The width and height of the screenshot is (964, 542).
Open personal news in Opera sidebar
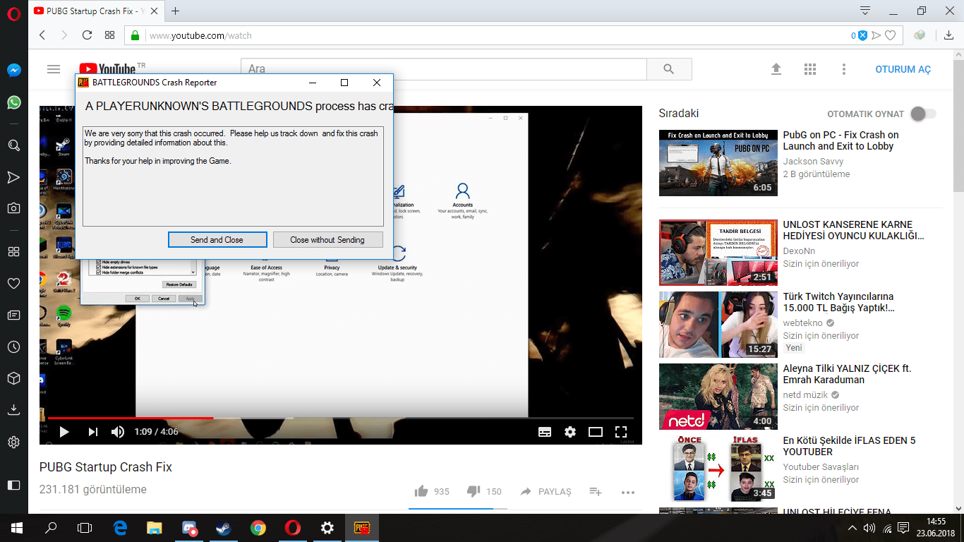pos(13,315)
